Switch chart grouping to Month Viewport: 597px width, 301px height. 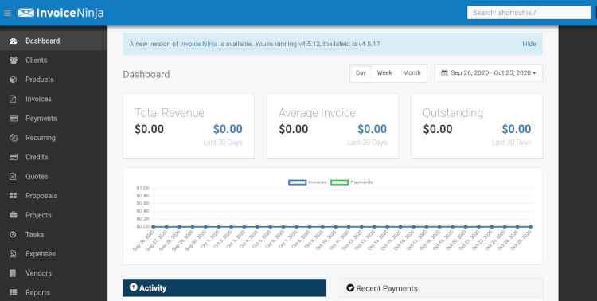(x=412, y=72)
